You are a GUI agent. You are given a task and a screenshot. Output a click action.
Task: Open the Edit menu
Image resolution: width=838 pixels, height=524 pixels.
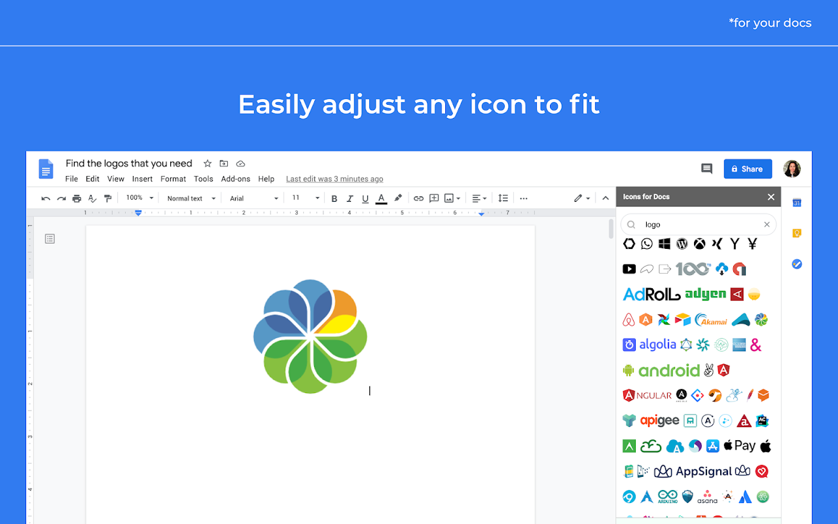92,179
